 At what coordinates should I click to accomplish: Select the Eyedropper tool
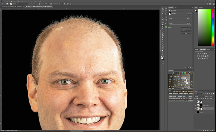point(163,22)
